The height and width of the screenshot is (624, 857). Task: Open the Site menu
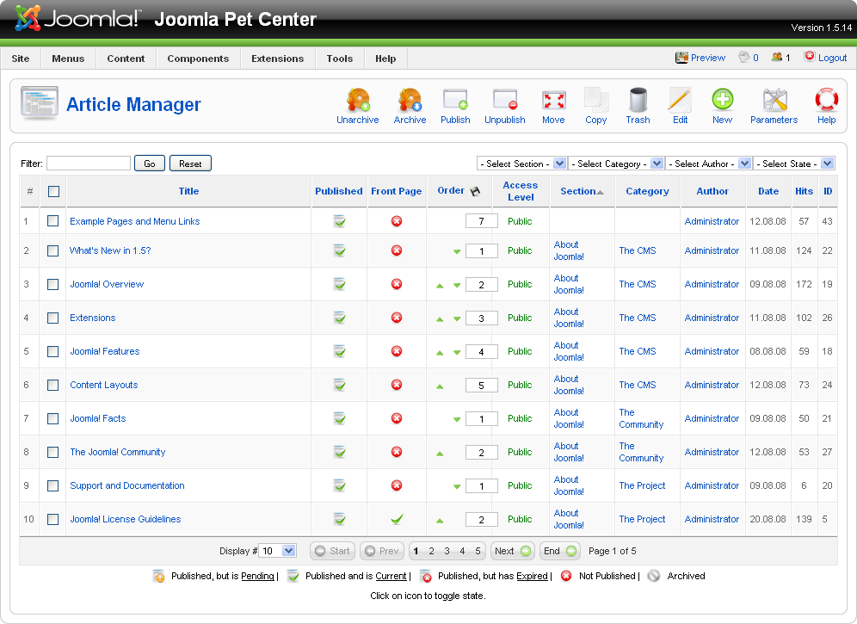tap(21, 59)
